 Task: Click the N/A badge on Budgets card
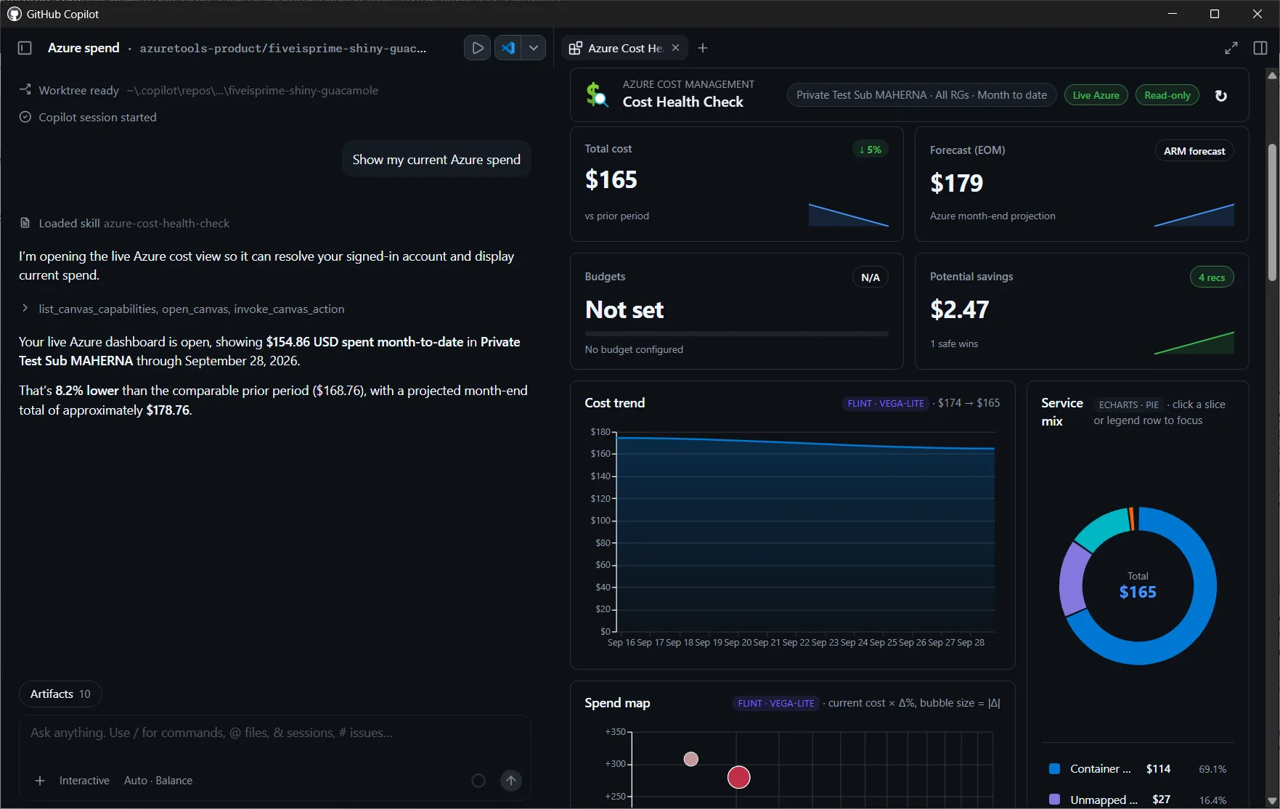870,277
